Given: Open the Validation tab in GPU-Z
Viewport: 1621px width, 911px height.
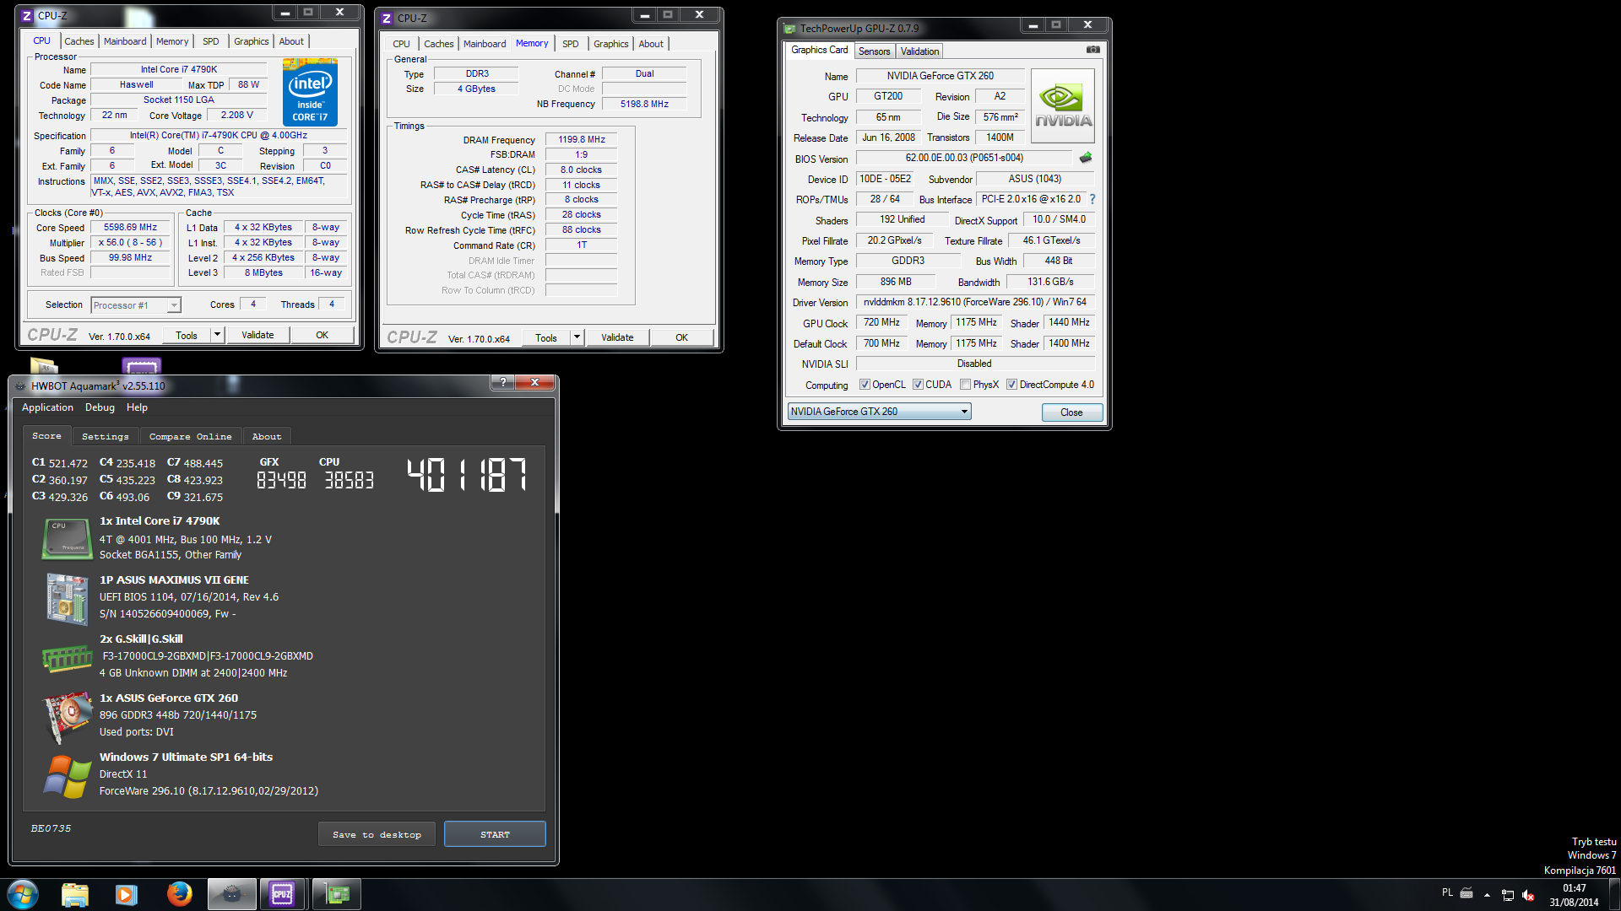Looking at the screenshot, I should pyautogui.click(x=919, y=51).
